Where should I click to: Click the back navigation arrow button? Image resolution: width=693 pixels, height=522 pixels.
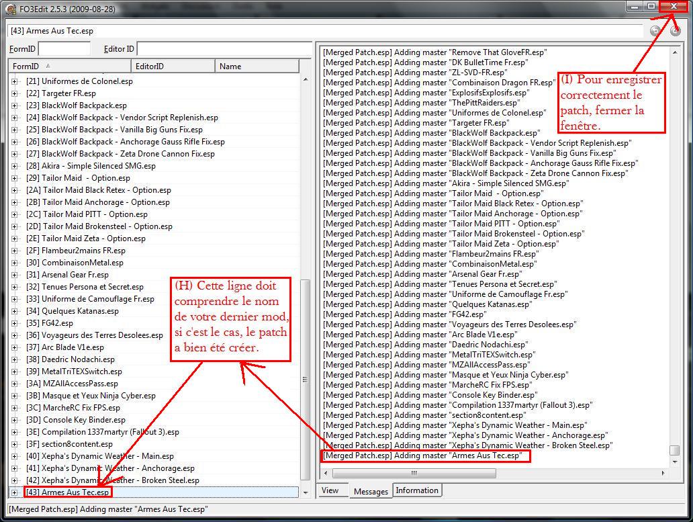click(655, 30)
